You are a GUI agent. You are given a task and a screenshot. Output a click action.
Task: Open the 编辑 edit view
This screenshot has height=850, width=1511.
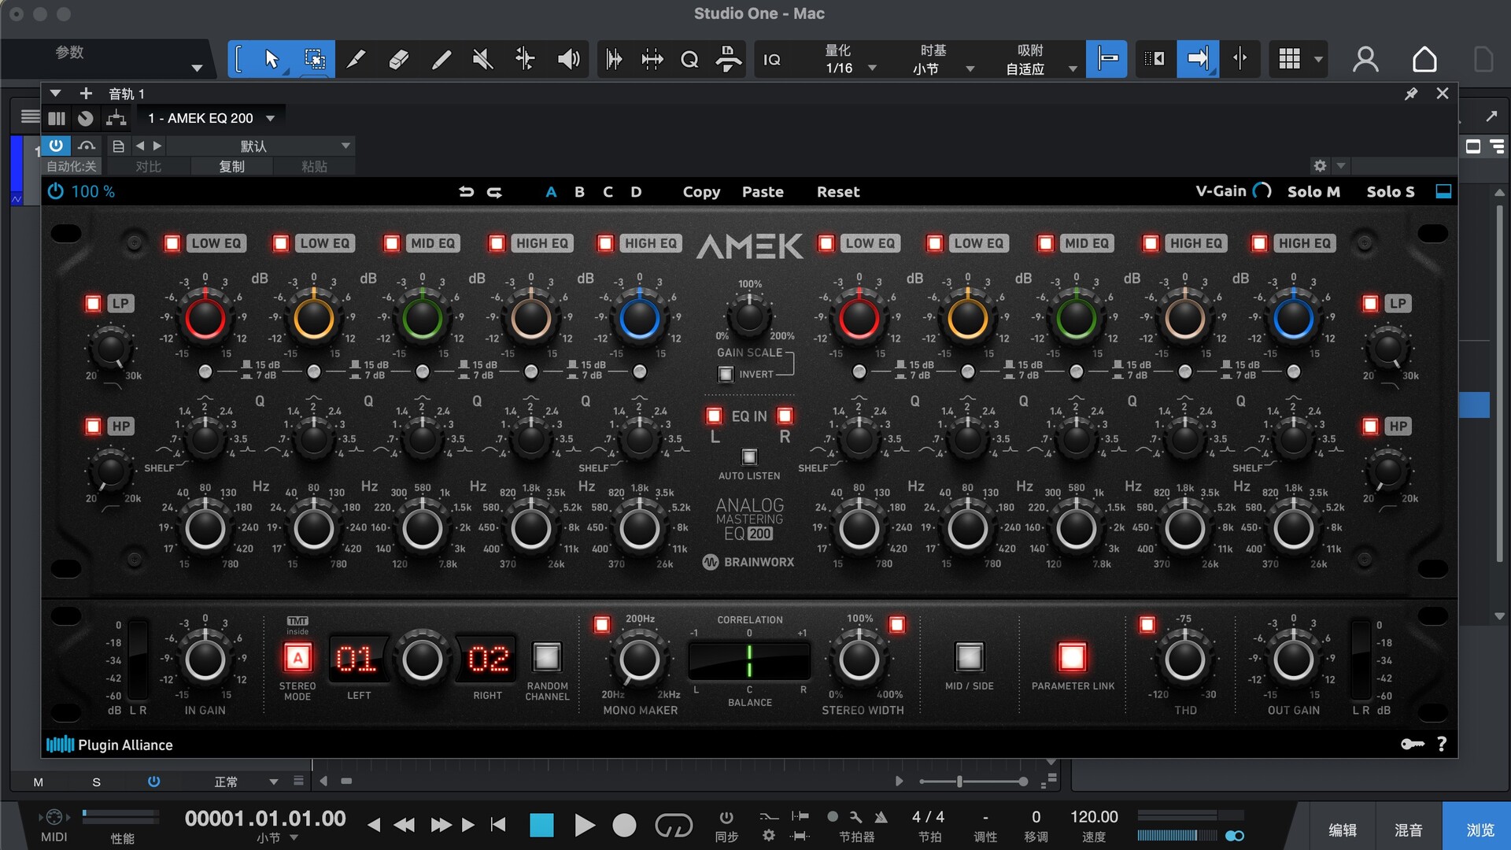(x=1343, y=830)
